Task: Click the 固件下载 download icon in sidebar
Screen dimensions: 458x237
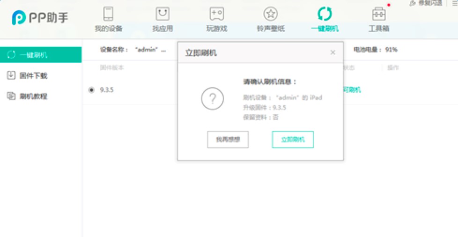Action: (11, 75)
